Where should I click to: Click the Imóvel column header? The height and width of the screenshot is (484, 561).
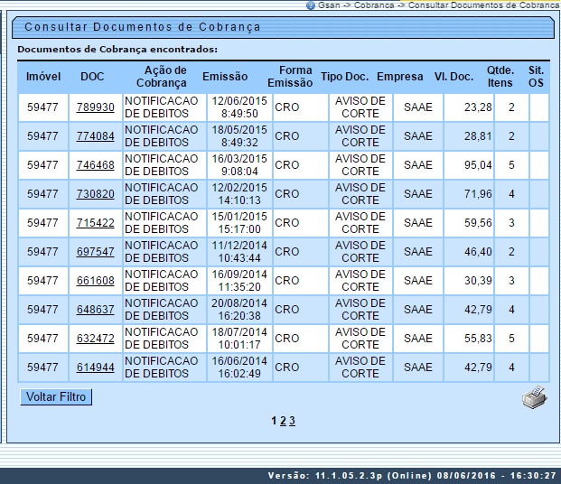click(x=43, y=77)
